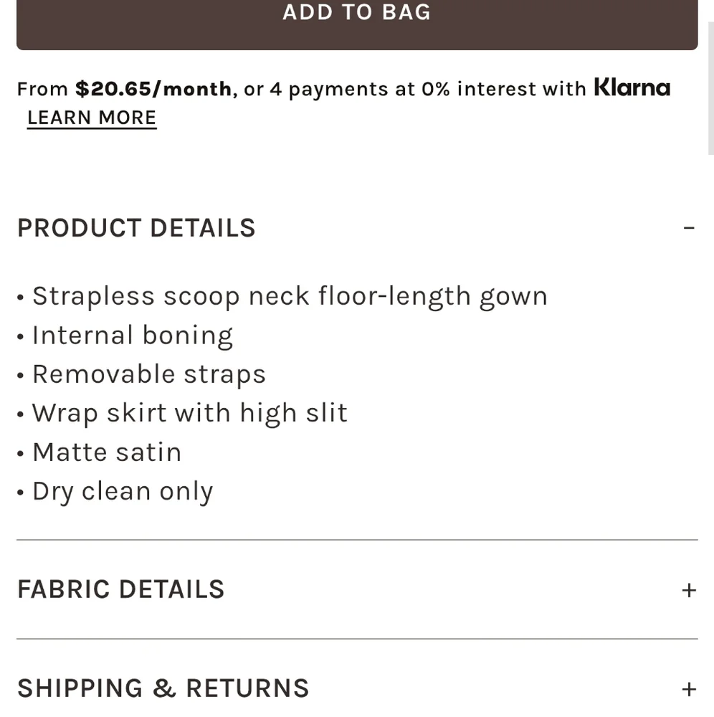The image size is (714, 717).
Task: Click the Add to Bag button
Action: tap(357, 23)
